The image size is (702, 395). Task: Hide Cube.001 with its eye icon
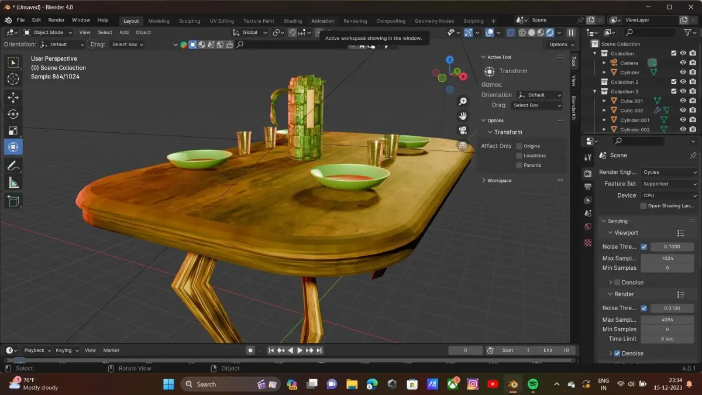(x=683, y=101)
